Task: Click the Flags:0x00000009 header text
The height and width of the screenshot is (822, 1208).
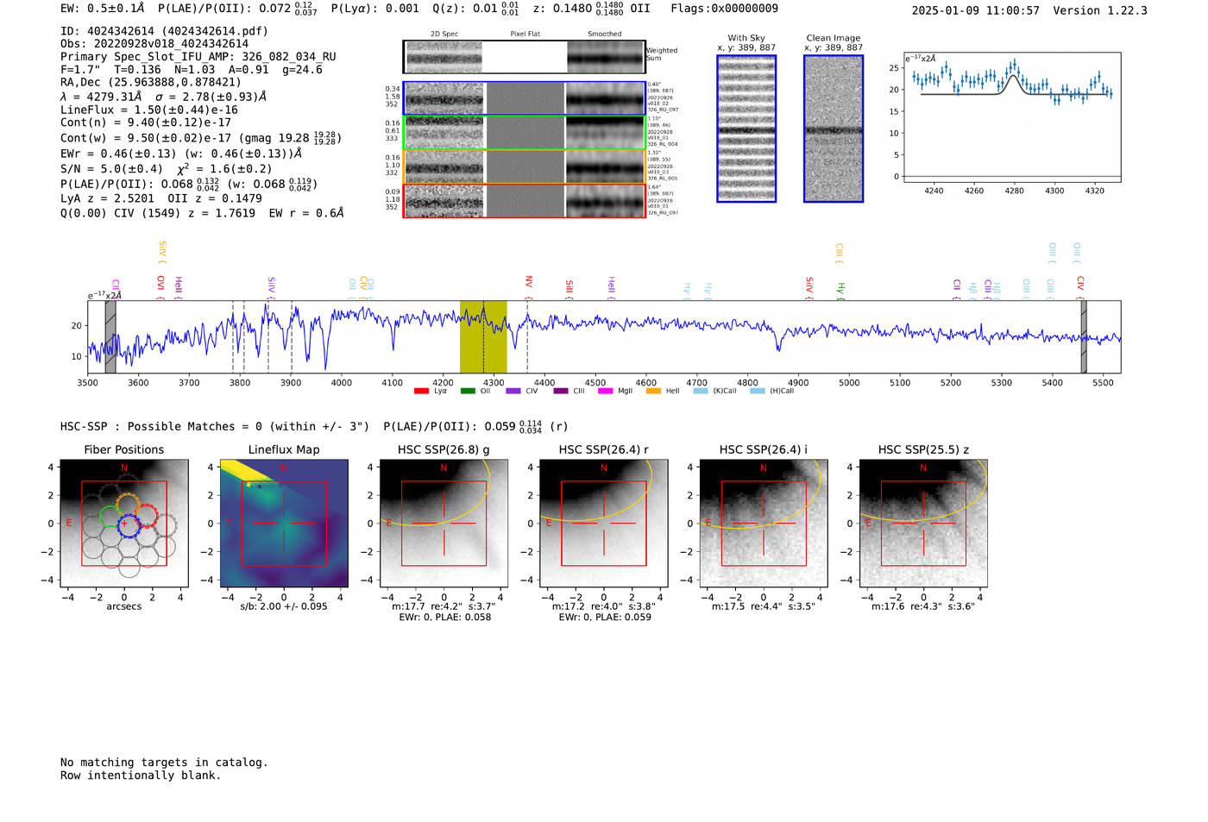Action: [x=724, y=9]
